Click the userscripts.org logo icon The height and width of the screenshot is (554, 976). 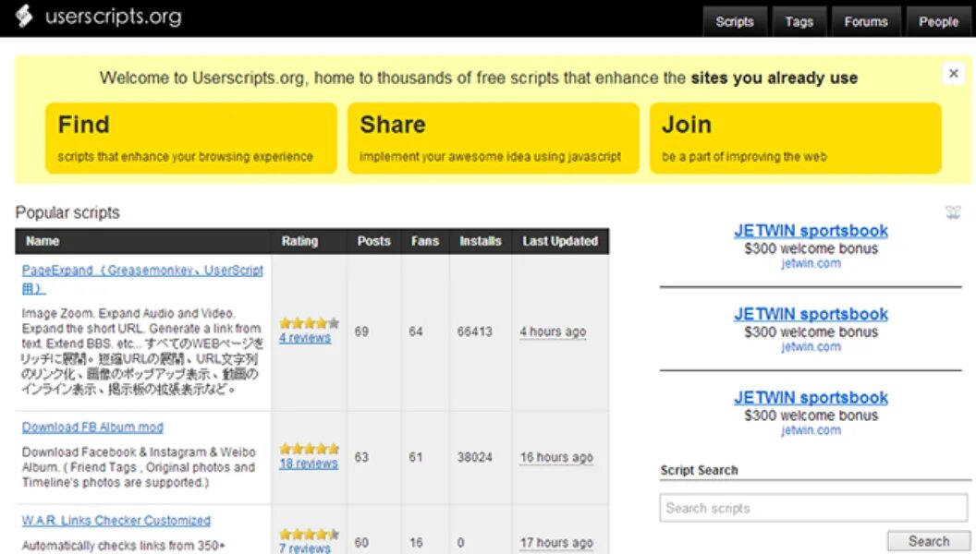(x=24, y=17)
